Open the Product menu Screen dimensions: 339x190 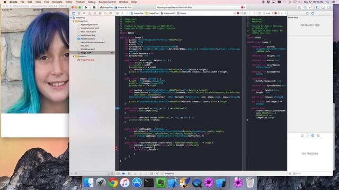(x=80, y=2)
